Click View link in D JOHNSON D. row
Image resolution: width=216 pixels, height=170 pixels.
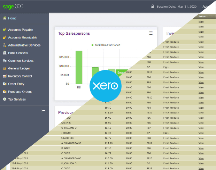201,163
